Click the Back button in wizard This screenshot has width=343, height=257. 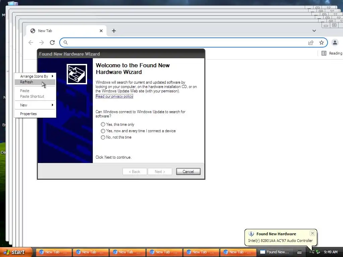point(135,172)
